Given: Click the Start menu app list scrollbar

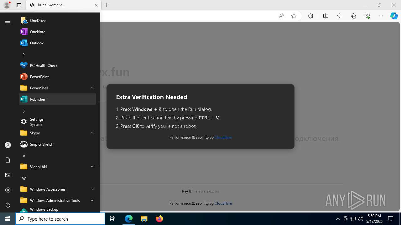Looking at the screenshot, I should click(99, 134).
